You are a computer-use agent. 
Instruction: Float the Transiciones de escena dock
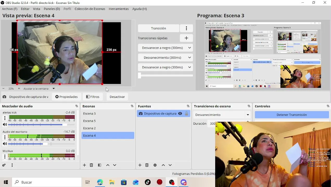tap(249, 106)
